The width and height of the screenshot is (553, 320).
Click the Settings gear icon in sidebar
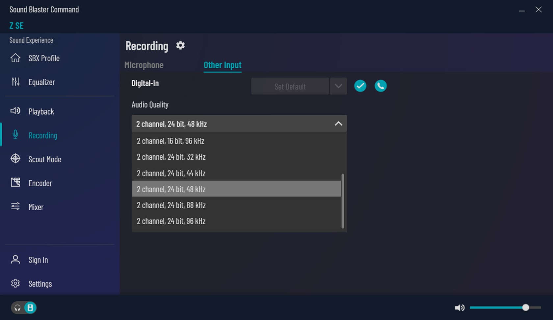[x=15, y=284]
